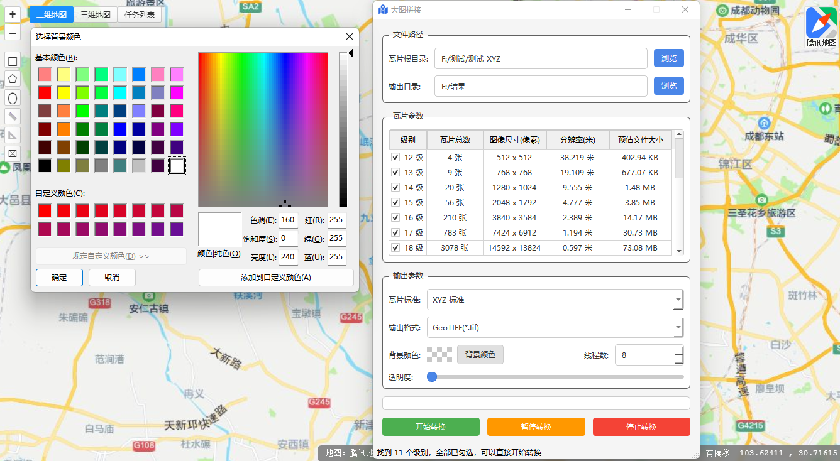This screenshot has height=461, width=840.
Task: Switch to the 二维地图 tab
Action: tap(52, 14)
